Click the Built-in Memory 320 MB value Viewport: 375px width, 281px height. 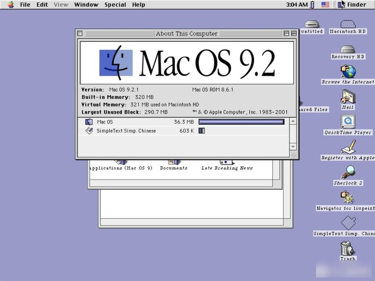coord(144,97)
